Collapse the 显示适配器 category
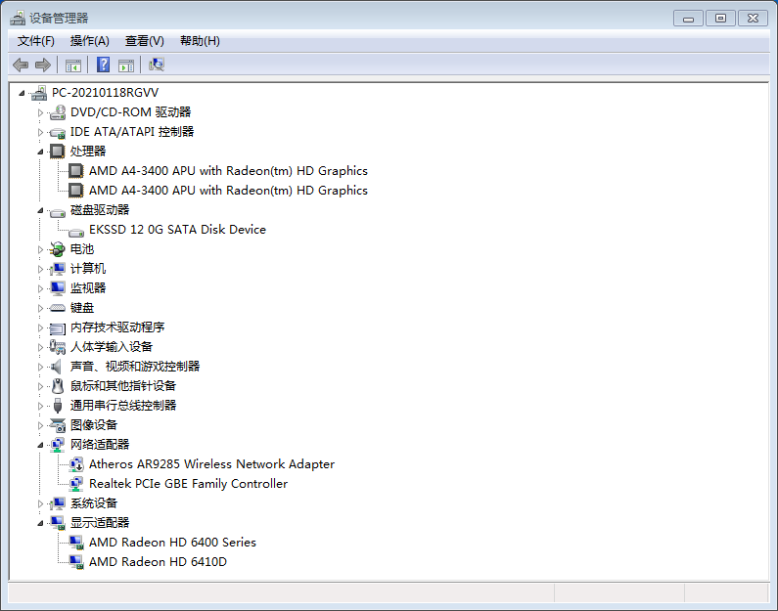This screenshot has width=778, height=611. (41, 523)
